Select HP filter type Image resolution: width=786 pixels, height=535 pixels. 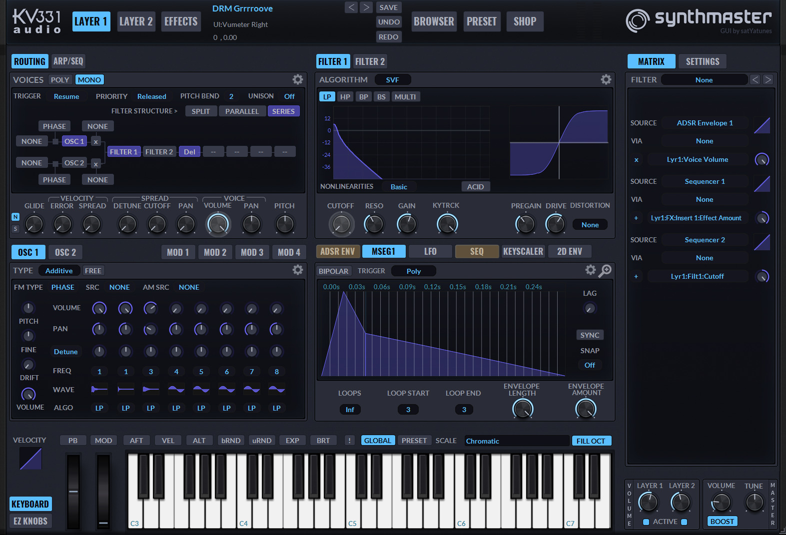point(345,97)
